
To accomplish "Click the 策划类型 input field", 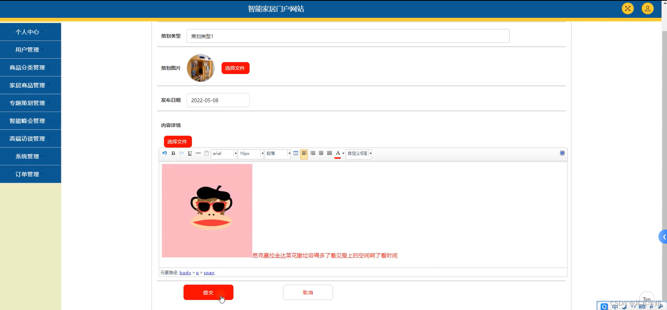I will click(348, 36).
